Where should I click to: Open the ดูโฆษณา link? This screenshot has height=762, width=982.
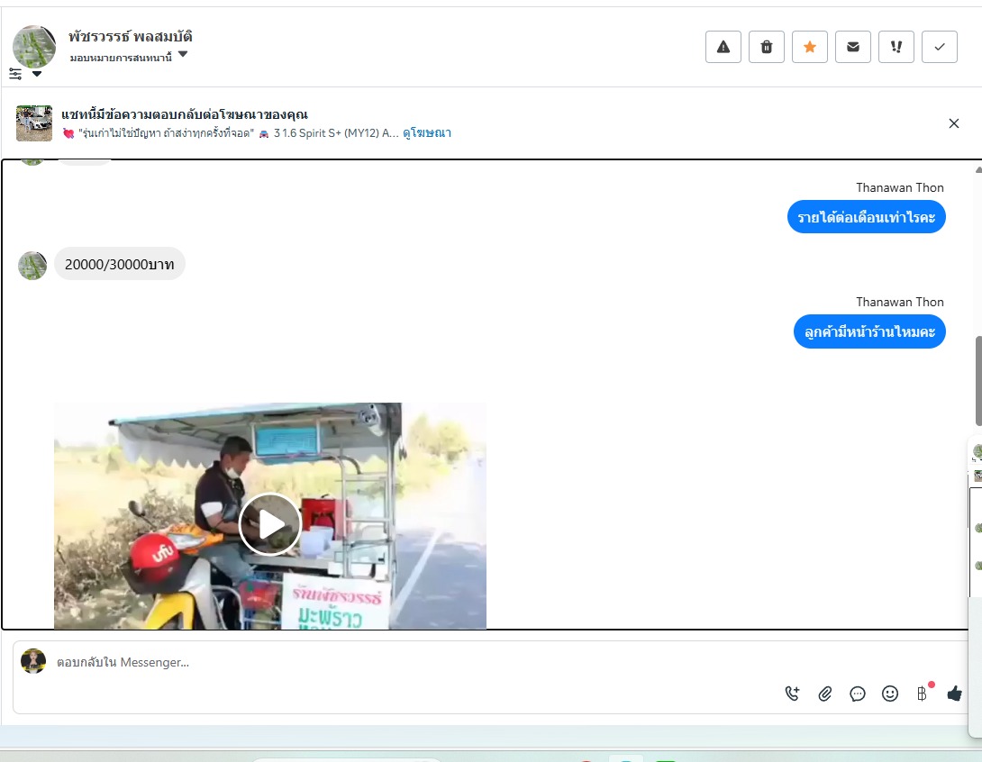point(426,132)
